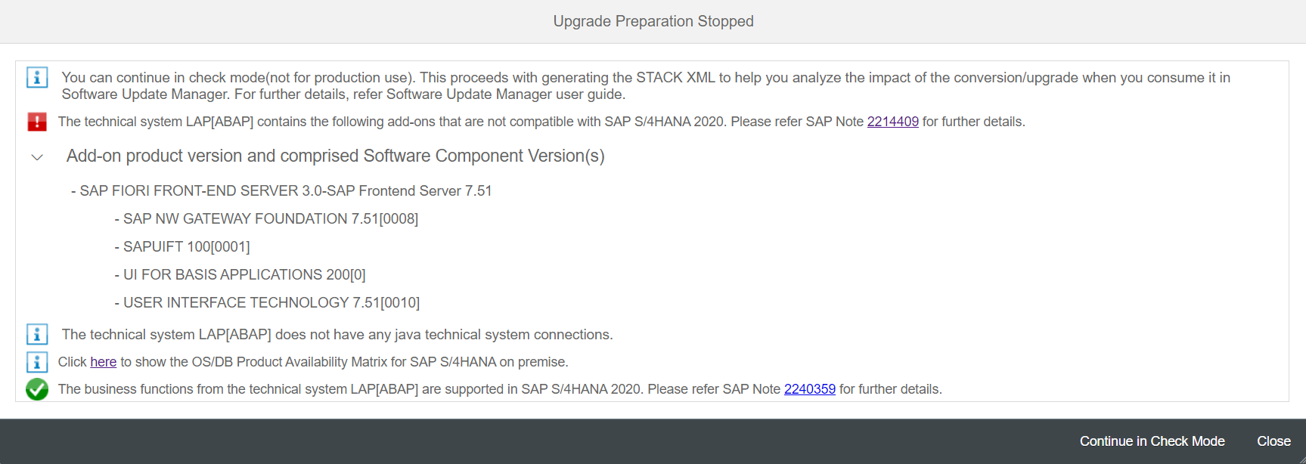Click the incompatible add-ons error message text

point(541,122)
